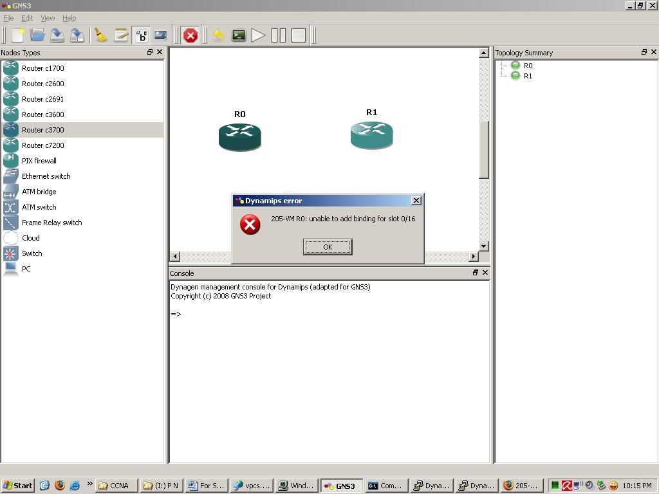
Task: Undock the Topology Summary panel
Action: point(644,52)
